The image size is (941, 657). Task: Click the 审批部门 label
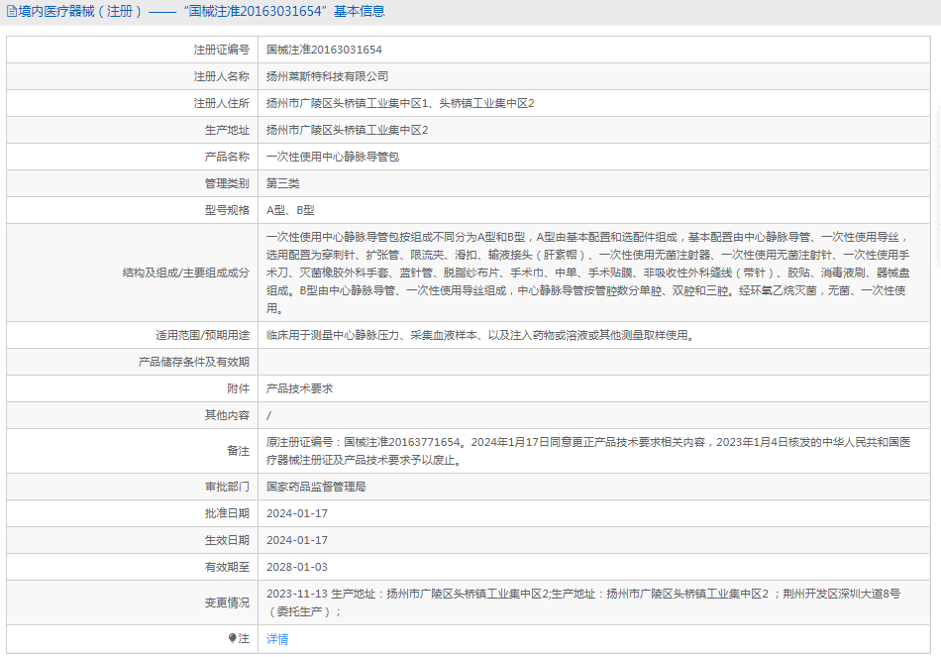(227, 487)
